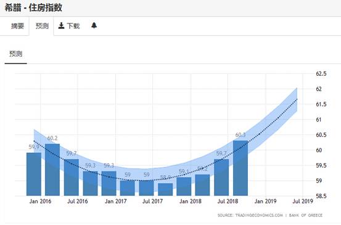341x225 pixels.
Task: Click the download arrow icon
Action: point(61,26)
